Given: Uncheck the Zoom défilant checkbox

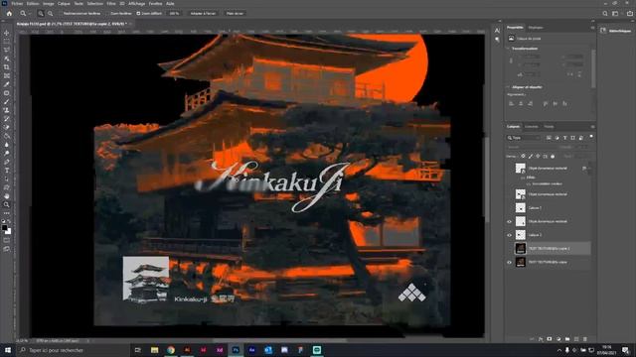Looking at the screenshot, I should click(138, 13).
